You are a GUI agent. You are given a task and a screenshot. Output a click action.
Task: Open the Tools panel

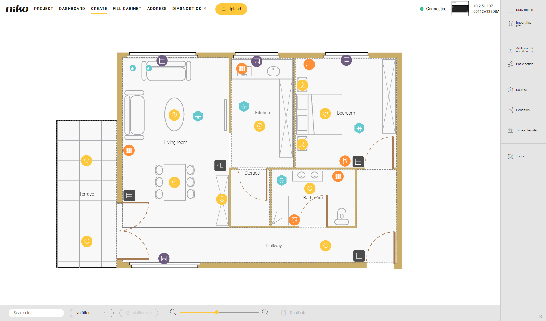pyautogui.click(x=516, y=156)
